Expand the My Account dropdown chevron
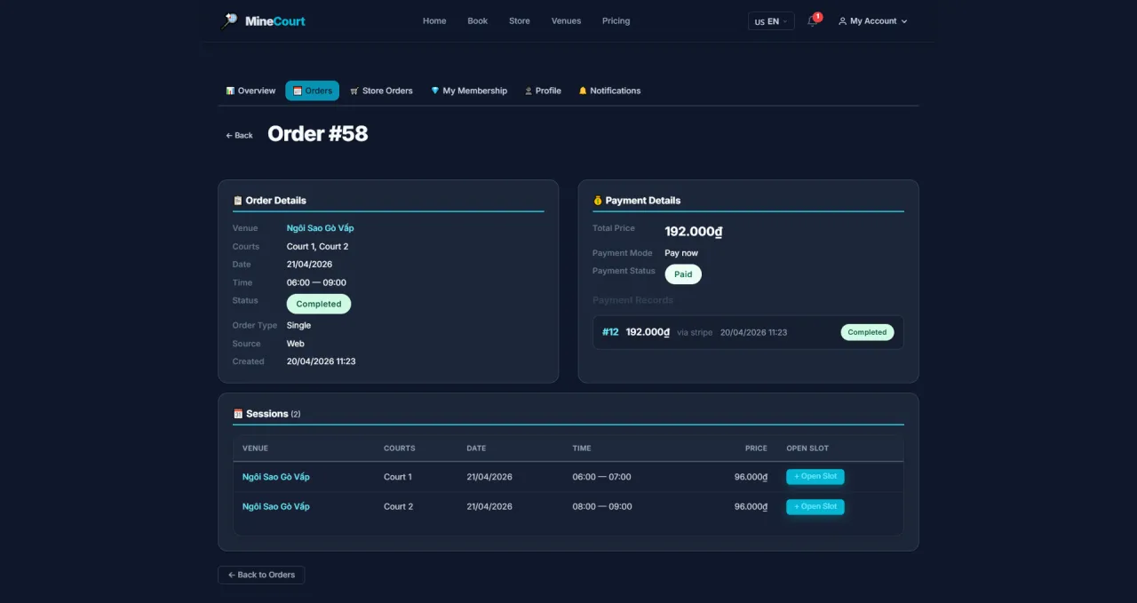 (904, 21)
